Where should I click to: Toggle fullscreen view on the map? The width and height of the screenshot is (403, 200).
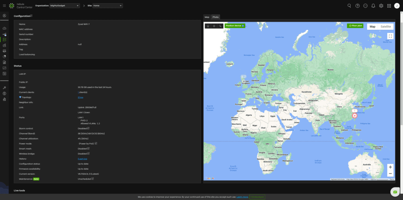390,36
